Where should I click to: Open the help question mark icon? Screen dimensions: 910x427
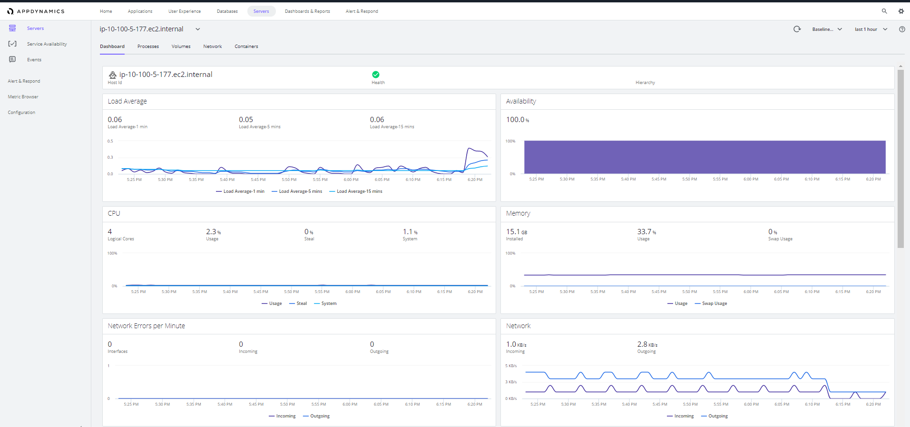902,29
